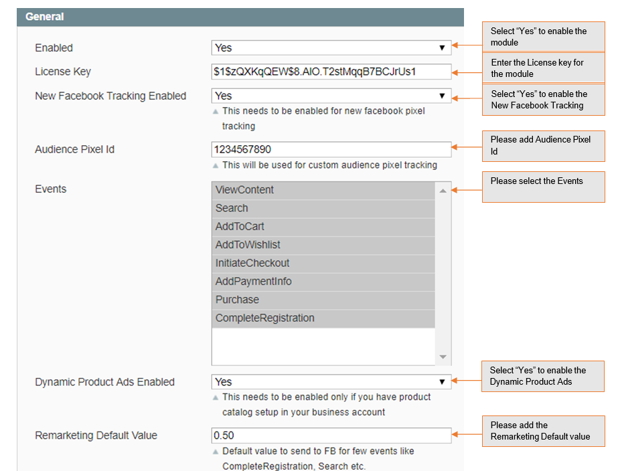The width and height of the screenshot is (618, 471).
Task: Click Events list scroll up arrow
Action: [x=443, y=191]
